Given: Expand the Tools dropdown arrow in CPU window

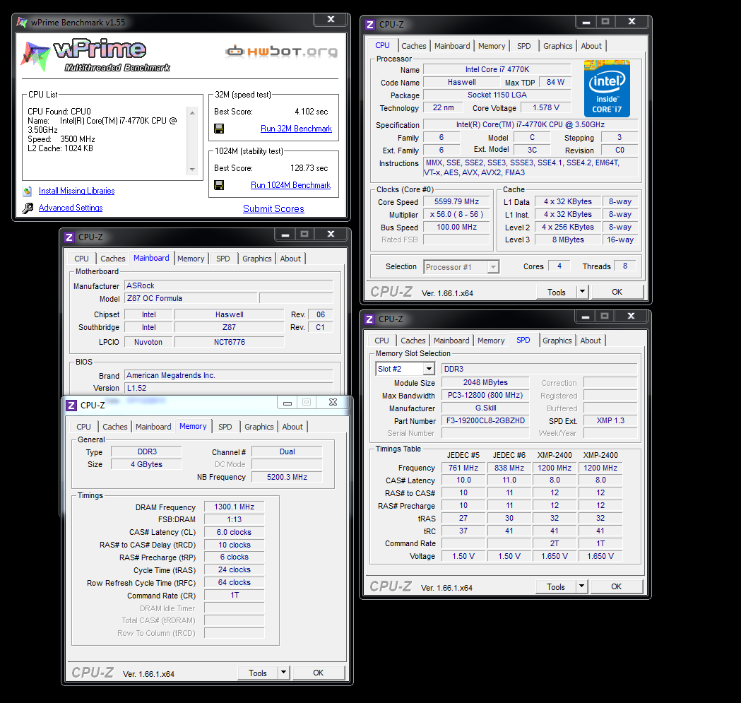Looking at the screenshot, I should click(582, 293).
